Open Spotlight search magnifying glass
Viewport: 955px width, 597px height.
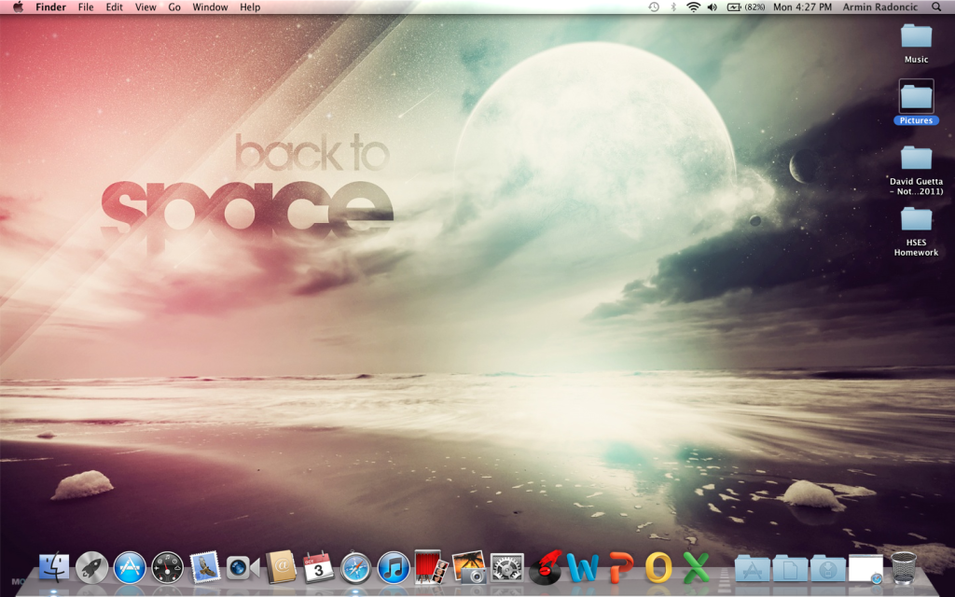tap(936, 7)
